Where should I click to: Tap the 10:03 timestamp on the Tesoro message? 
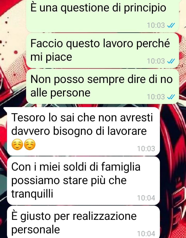[x=146, y=149]
